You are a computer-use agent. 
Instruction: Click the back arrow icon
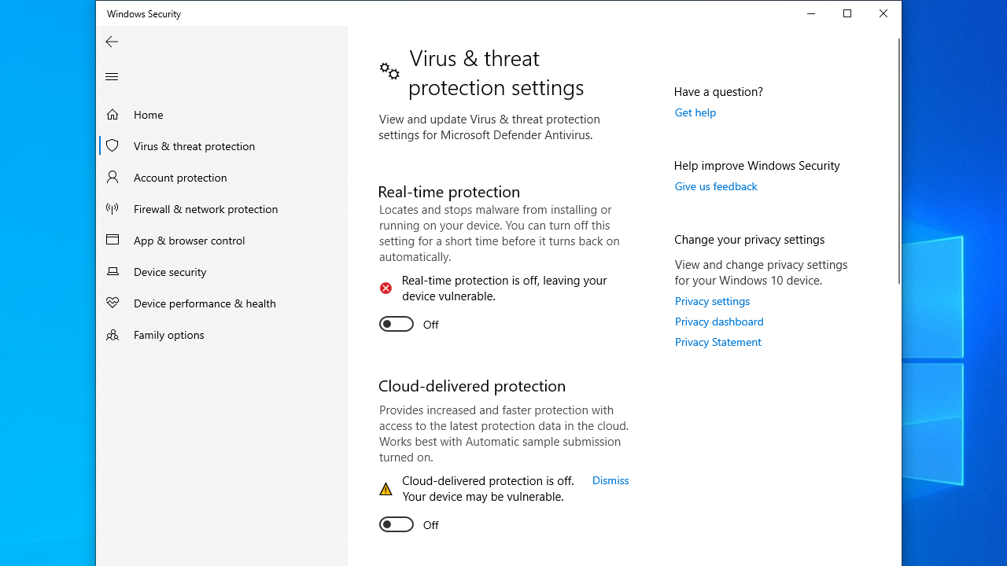pyautogui.click(x=112, y=42)
